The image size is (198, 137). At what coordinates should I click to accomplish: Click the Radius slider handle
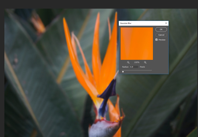123,72
